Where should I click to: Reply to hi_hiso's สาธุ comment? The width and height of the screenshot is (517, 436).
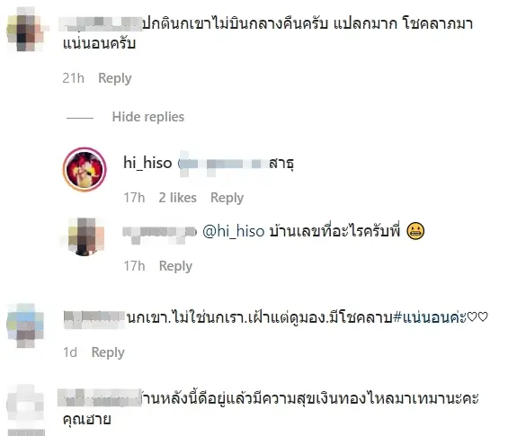click(x=227, y=198)
